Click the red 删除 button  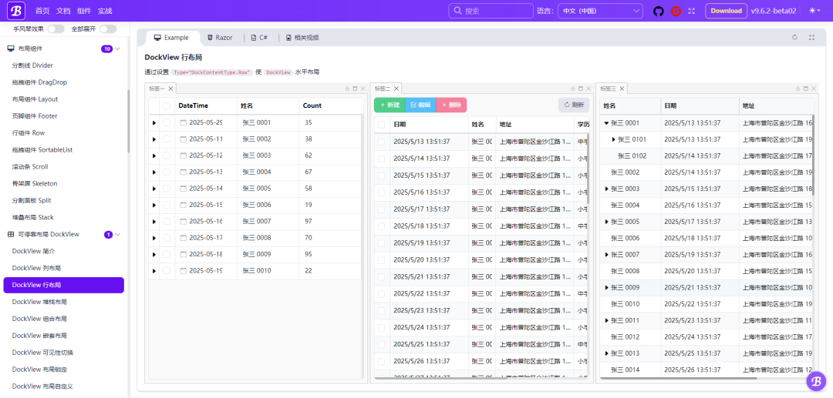[451, 105]
